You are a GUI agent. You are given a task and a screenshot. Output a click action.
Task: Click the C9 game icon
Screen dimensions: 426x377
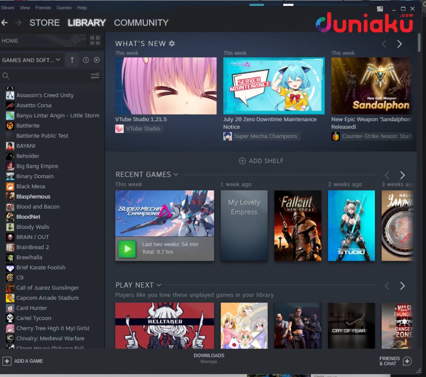(10, 278)
